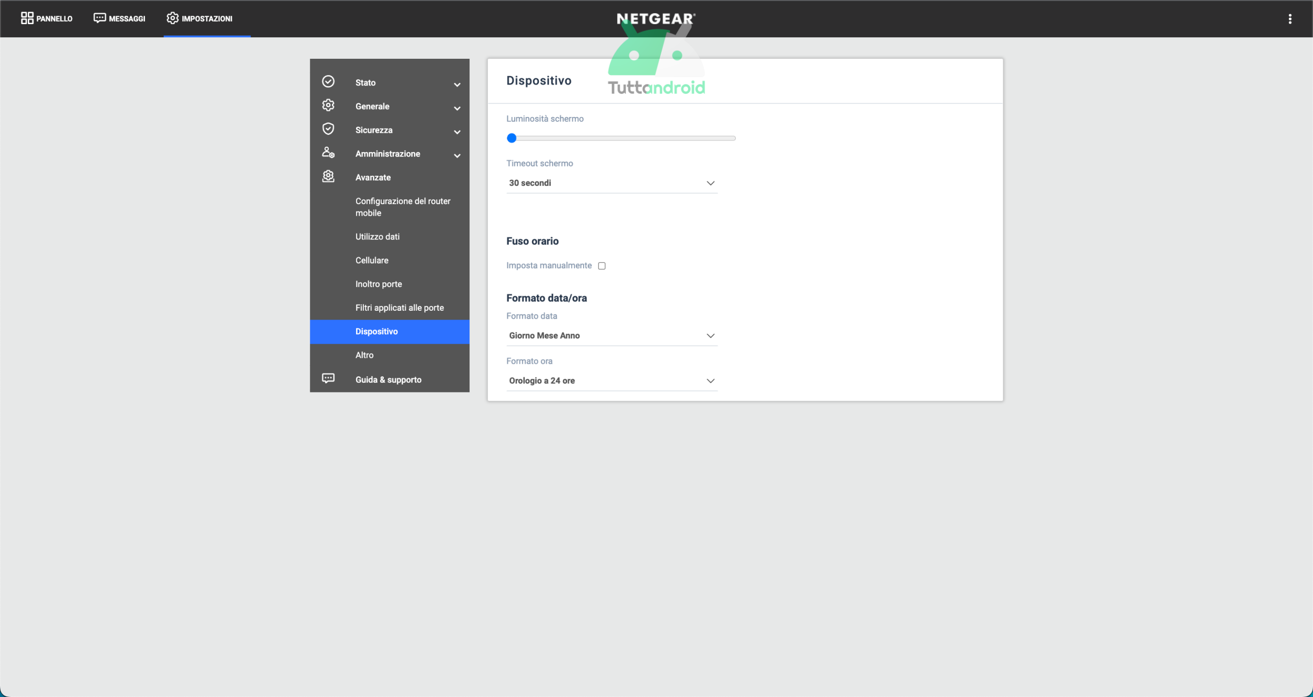Enable the Imposta manualmente checkbox

pos(602,266)
